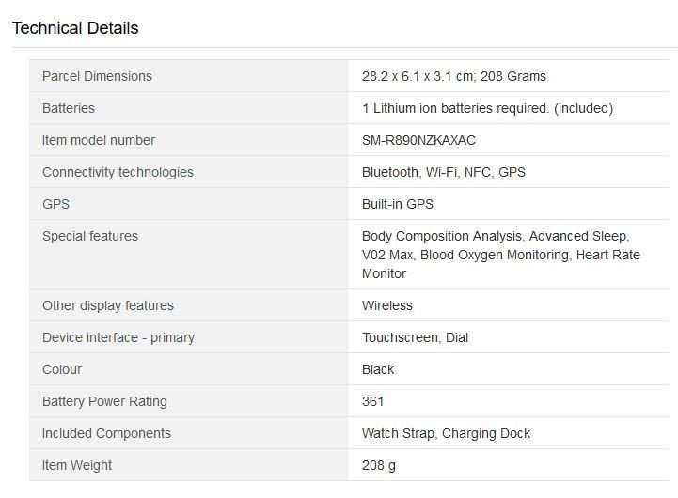Screen dimensions: 678x498
Task: Select the Parcel Dimensions label
Action: click(97, 76)
